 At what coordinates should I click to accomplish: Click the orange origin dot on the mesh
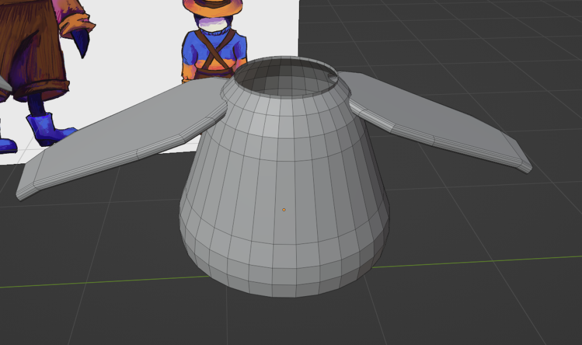[284, 210]
